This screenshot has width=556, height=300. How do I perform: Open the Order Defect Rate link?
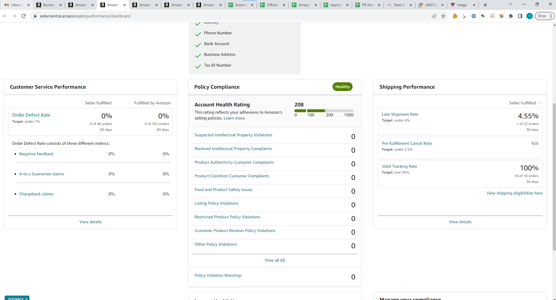[x=31, y=115]
